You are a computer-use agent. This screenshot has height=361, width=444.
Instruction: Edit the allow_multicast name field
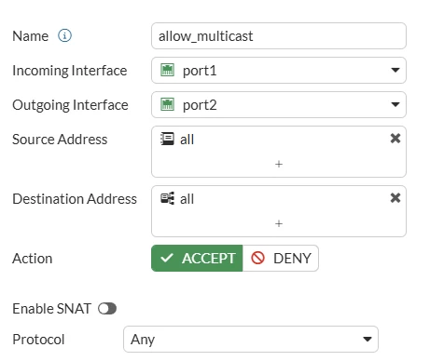click(x=279, y=36)
